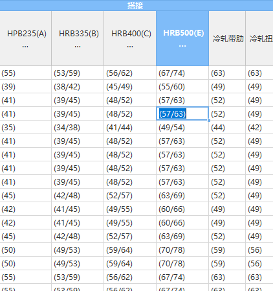
Task: Select the (55/60) cell
Action: pyautogui.click(x=182, y=86)
